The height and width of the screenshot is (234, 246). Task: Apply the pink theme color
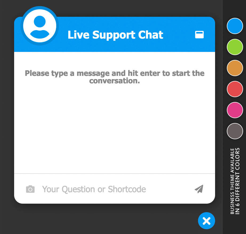pos(235,110)
